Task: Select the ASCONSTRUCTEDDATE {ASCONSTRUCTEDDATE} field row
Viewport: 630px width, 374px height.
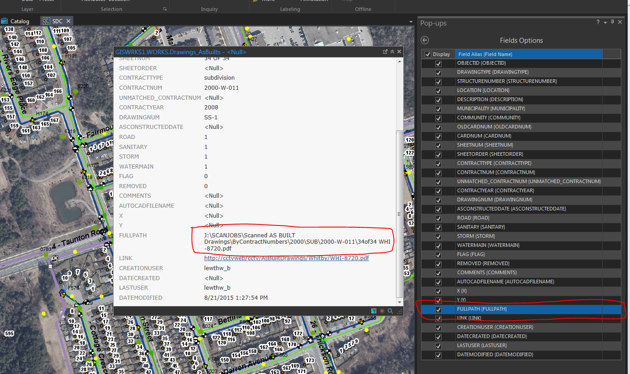Action: (521, 209)
